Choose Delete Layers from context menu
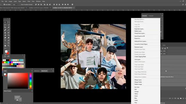186x104 pixels. point(138,31)
